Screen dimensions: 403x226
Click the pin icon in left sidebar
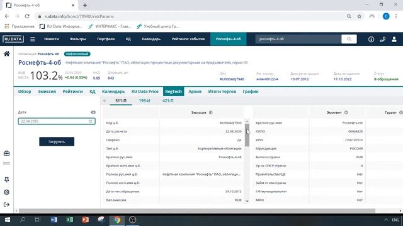[7, 180]
